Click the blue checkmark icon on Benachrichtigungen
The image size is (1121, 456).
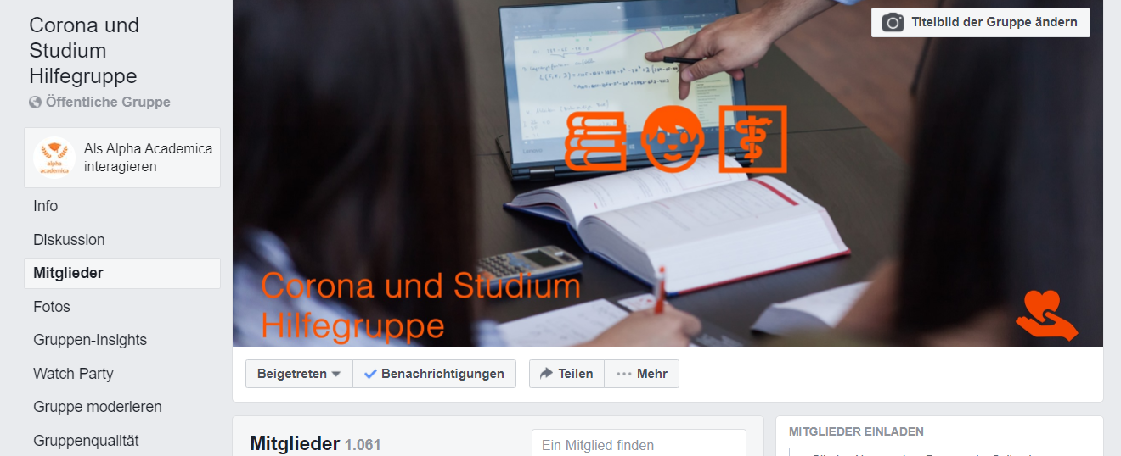pos(370,374)
